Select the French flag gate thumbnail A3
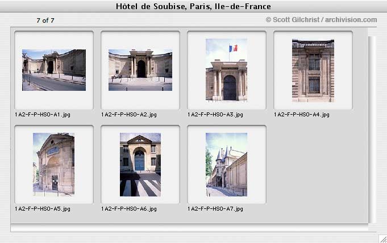The image size is (387, 243). coord(226,70)
